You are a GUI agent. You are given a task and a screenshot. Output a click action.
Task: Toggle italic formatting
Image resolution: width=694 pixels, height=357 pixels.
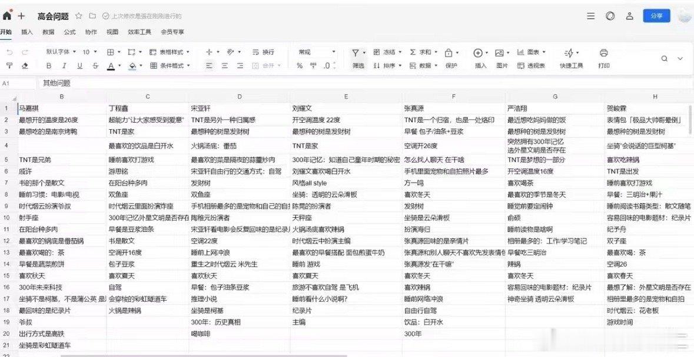pos(64,65)
